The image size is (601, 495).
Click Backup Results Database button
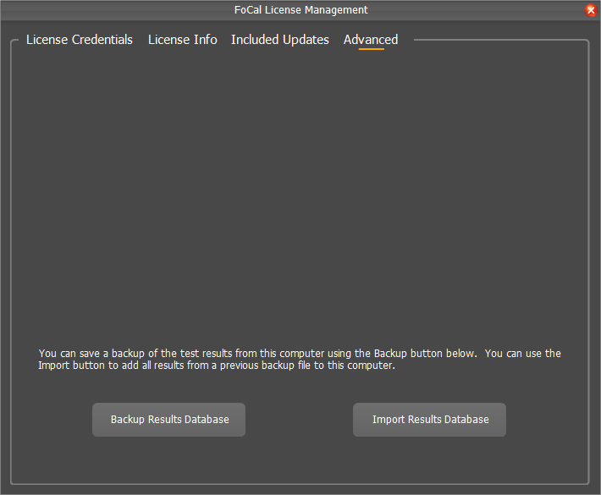click(x=168, y=420)
